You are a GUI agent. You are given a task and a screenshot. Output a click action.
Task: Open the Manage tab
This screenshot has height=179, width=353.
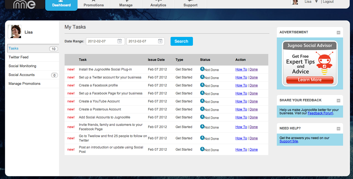coord(126,5)
